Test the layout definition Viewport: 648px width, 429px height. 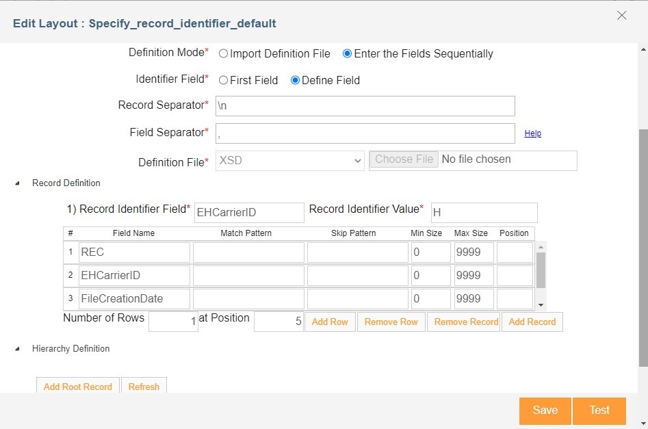point(599,411)
